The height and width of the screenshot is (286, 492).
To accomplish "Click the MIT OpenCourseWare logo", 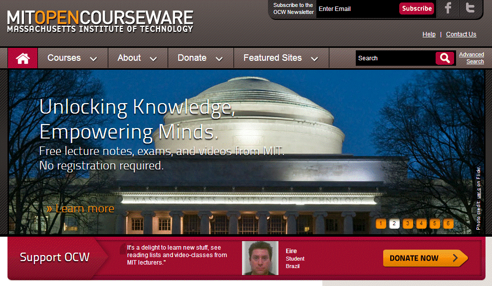I will pyautogui.click(x=100, y=21).
